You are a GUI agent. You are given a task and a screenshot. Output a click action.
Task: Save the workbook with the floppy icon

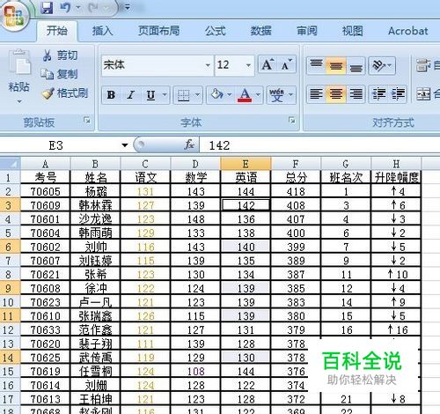(x=47, y=8)
